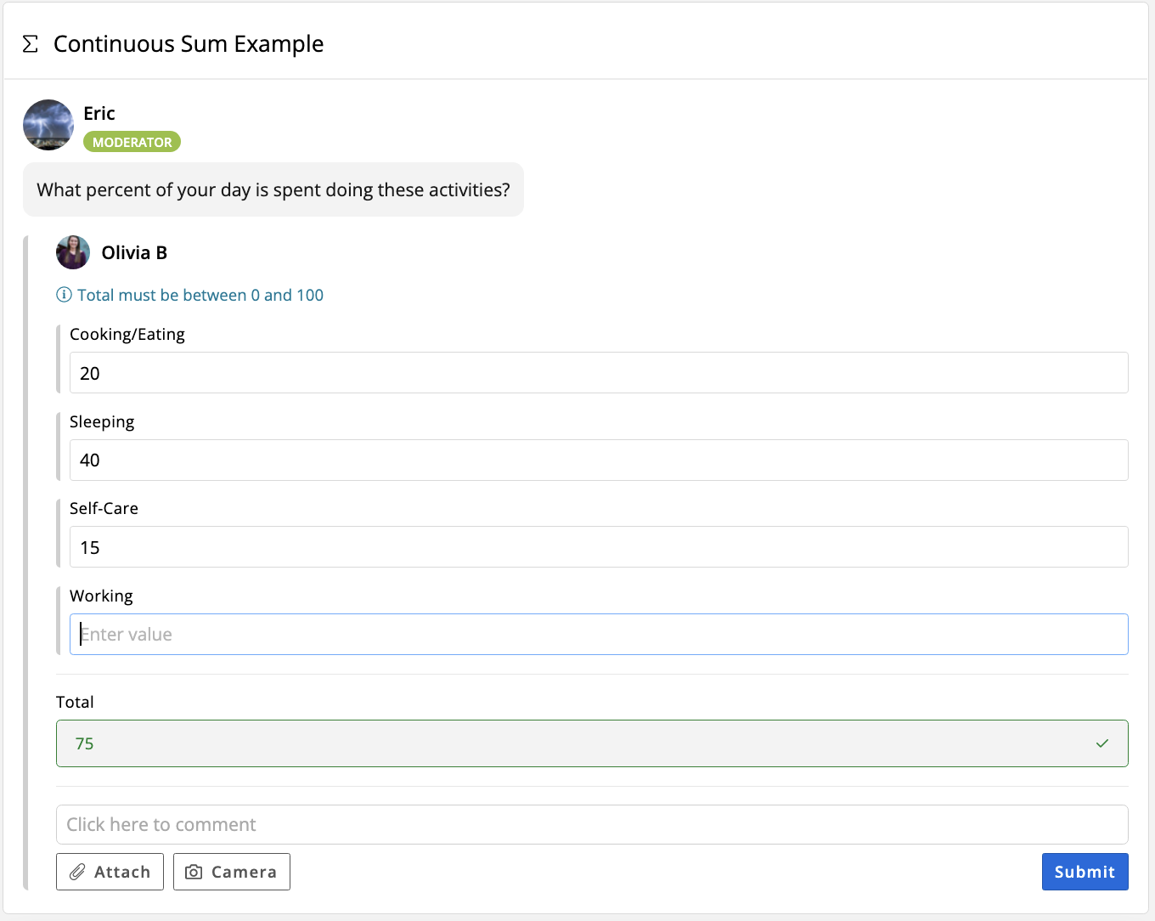Click the info icon before total range message
Image resolution: width=1155 pixels, height=921 pixels.
click(64, 295)
